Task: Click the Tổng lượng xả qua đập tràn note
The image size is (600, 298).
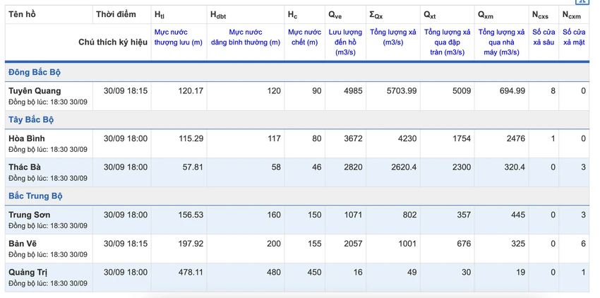Action: pos(448,42)
